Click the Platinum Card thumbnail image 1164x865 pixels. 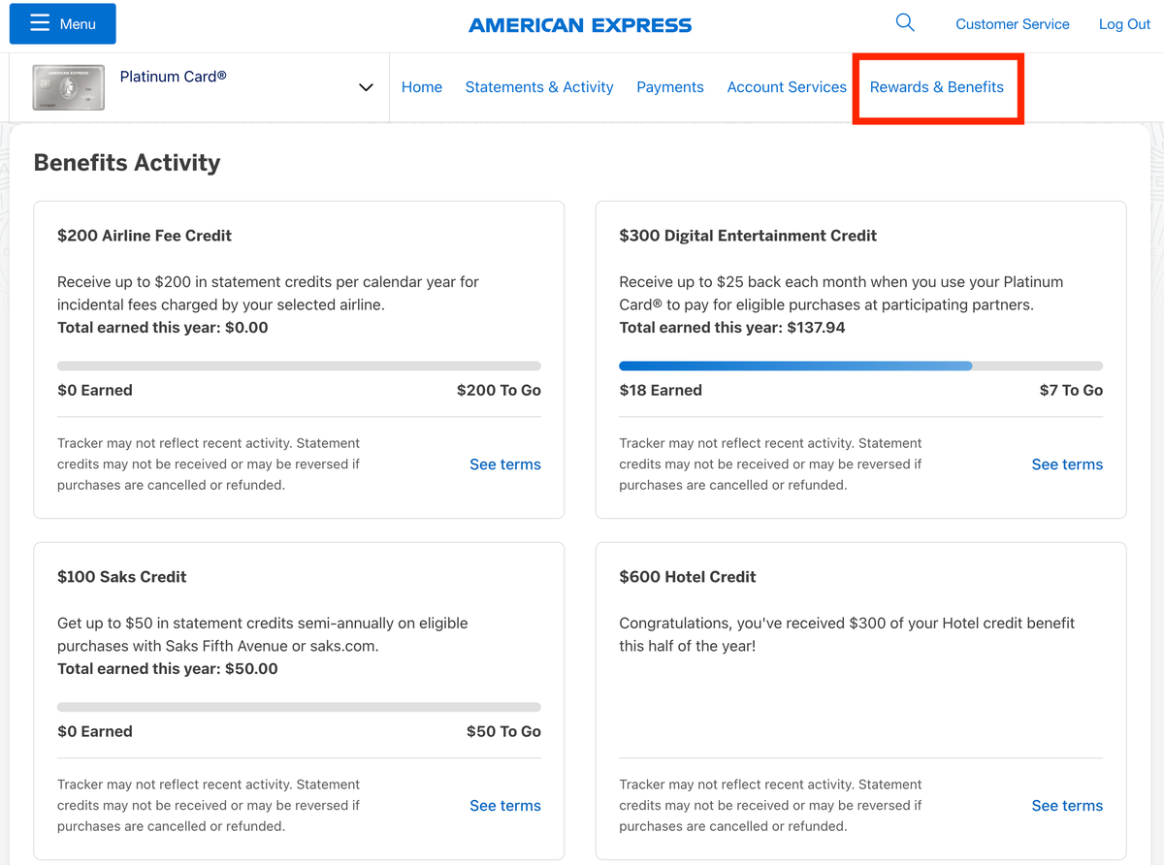click(68, 87)
